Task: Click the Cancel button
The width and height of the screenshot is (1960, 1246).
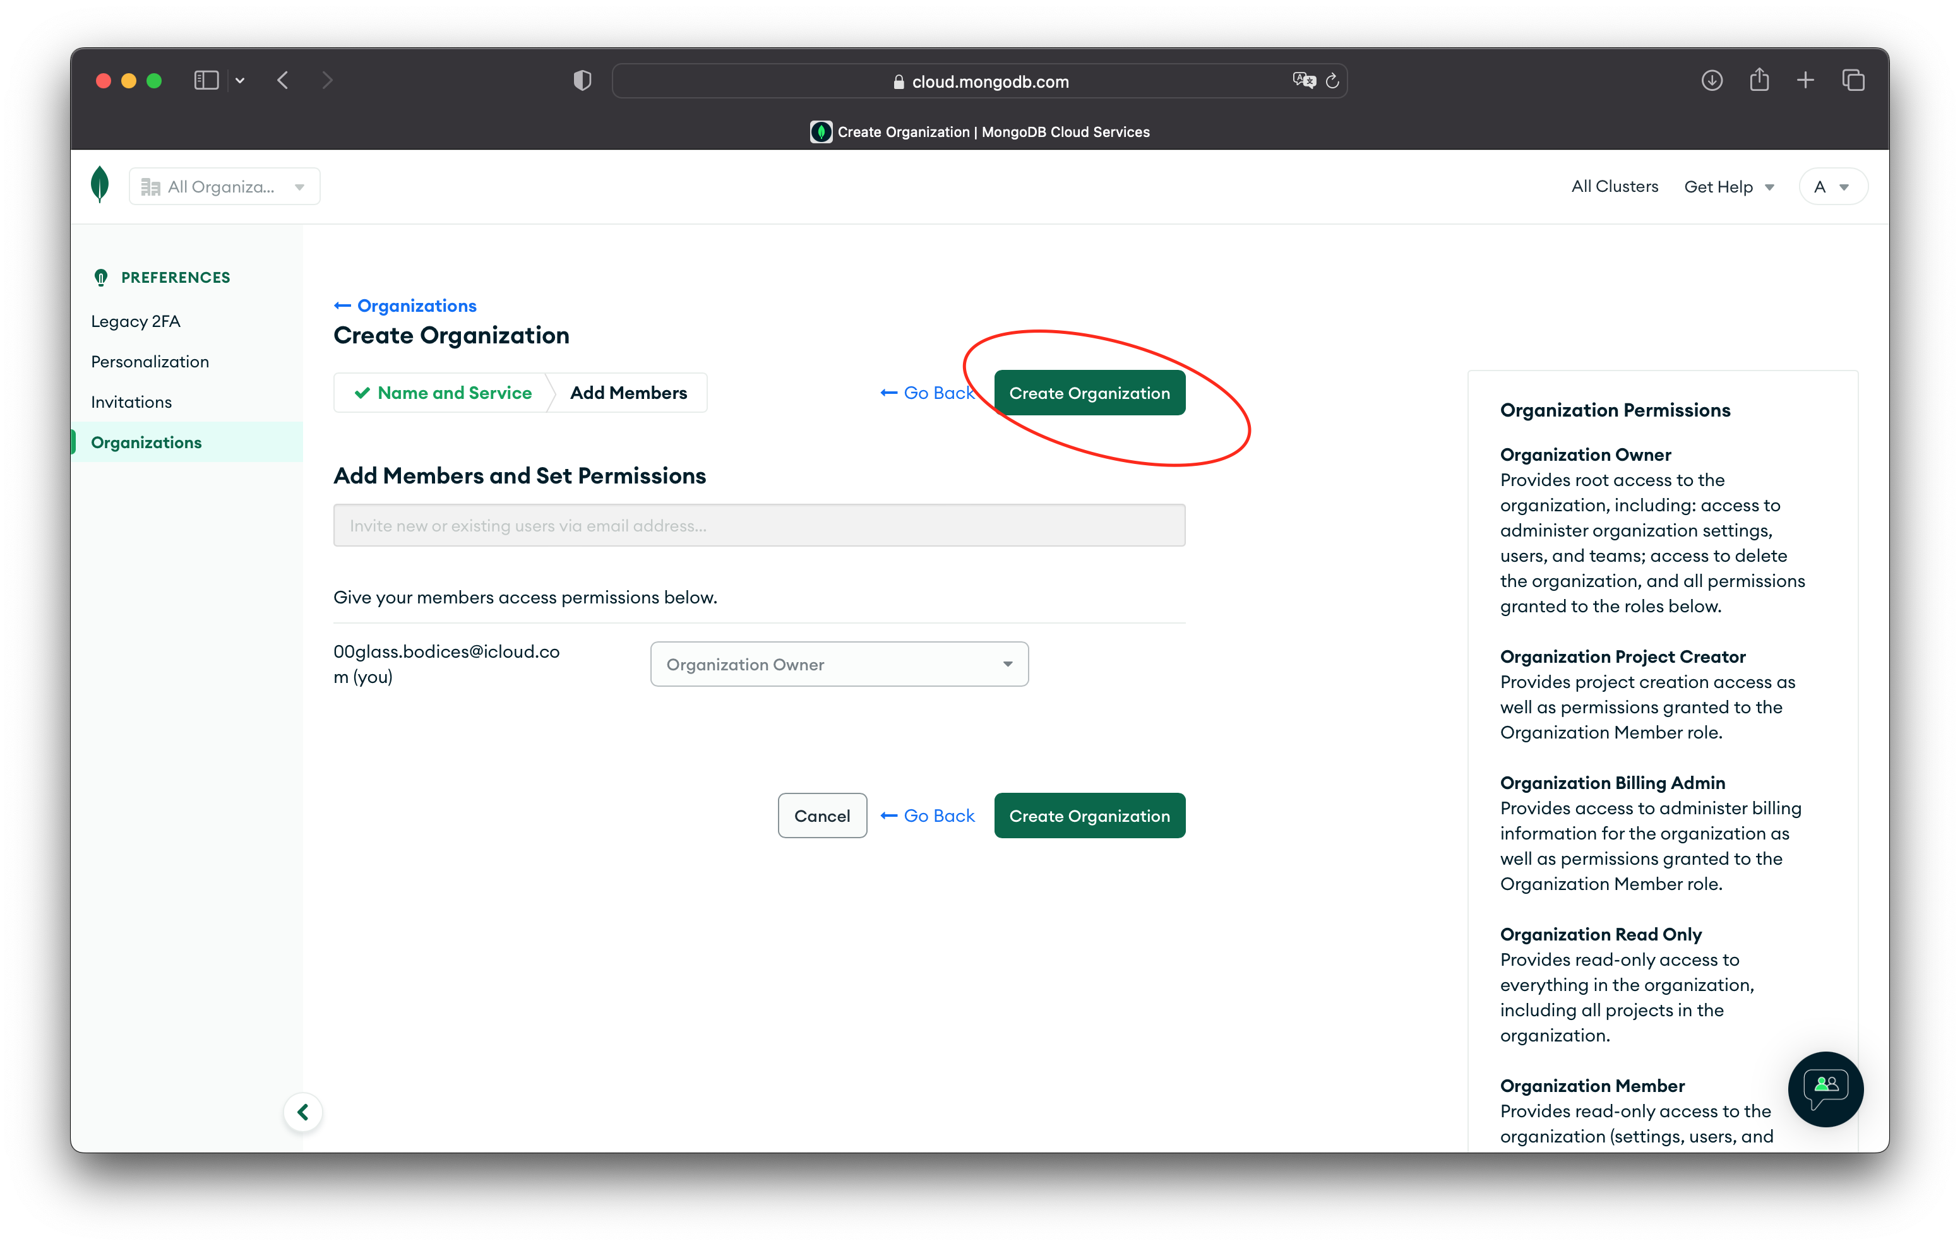Action: 822,815
